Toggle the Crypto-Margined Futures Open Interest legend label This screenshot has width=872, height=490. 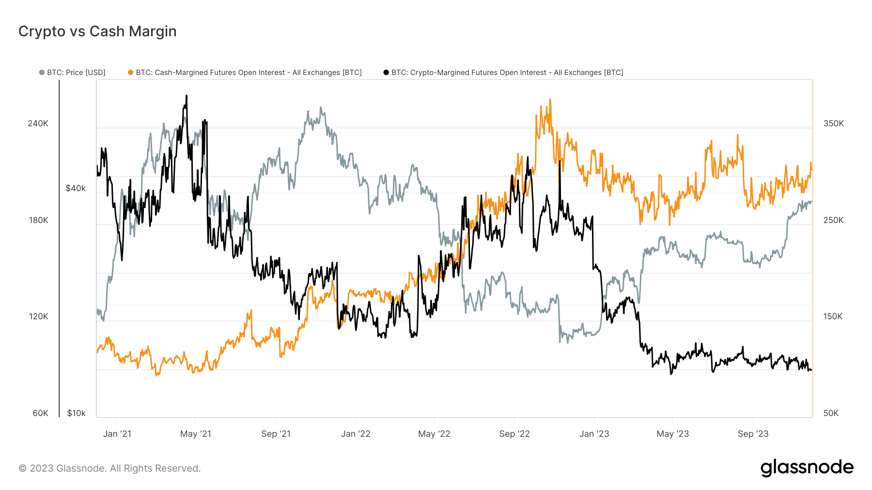point(507,73)
